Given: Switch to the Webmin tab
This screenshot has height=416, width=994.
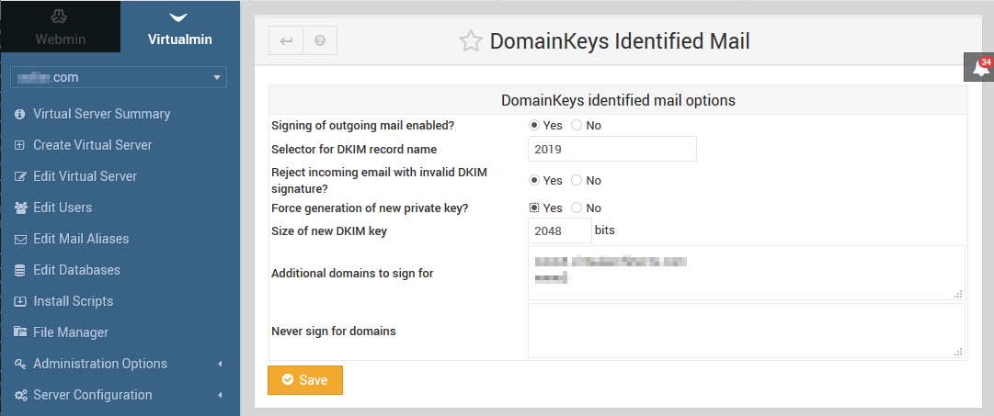Looking at the screenshot, I should click(x=60, y=27).
